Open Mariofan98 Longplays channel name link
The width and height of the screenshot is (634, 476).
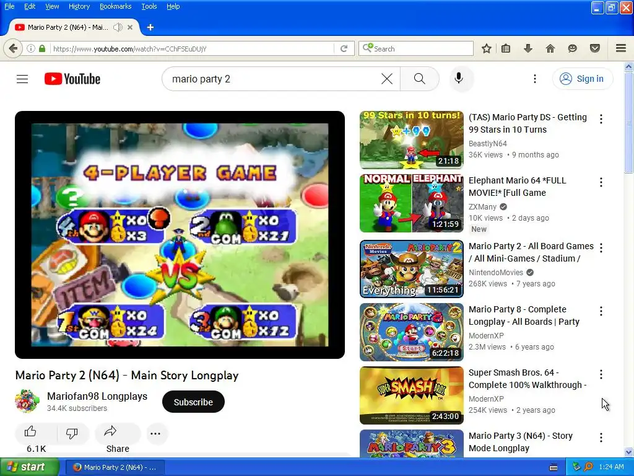97,396
